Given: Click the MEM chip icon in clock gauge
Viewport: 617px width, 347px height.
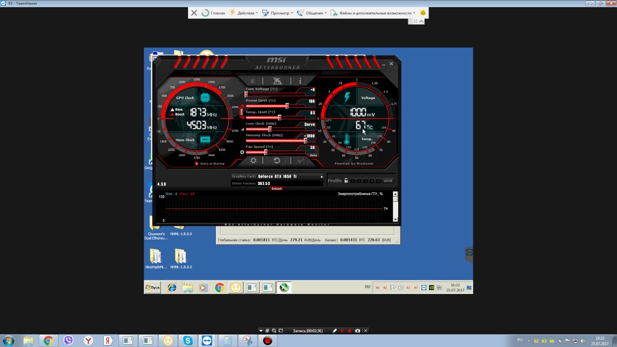Looking at the screenshot, I should point(205,139).
